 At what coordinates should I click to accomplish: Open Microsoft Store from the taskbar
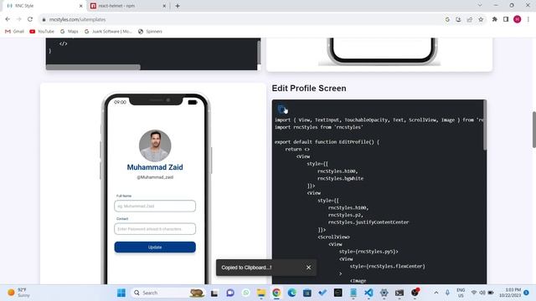(x=307, y=293)
